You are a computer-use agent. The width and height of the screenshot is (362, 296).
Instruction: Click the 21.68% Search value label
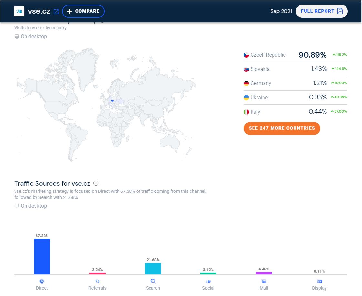point(153,260)
